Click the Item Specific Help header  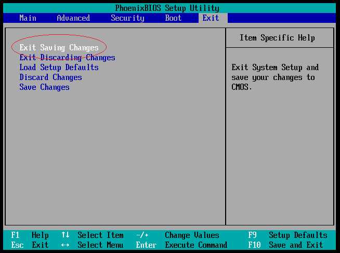coord(277,38)
